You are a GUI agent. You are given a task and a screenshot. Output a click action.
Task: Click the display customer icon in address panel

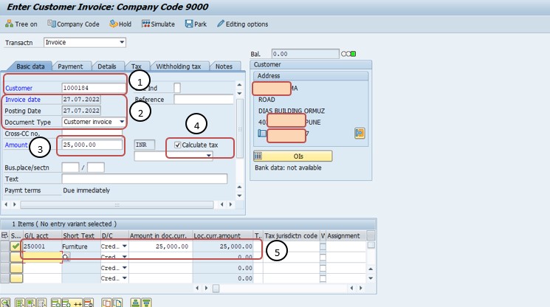coord(360,133)
